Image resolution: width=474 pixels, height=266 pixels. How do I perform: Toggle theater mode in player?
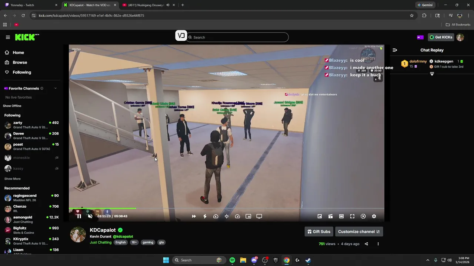click(341, 216)
